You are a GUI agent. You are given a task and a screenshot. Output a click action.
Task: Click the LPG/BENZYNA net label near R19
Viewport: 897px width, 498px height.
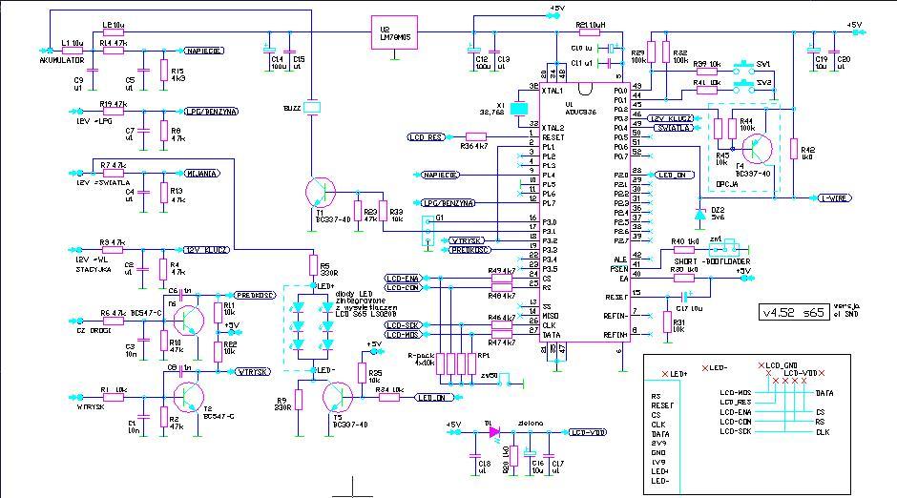[x=209, y=110]
